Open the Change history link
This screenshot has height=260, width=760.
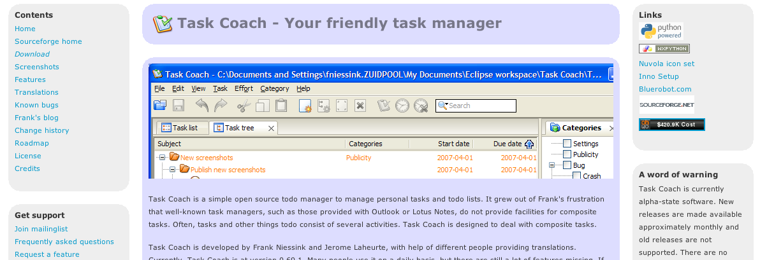[41, 130]
